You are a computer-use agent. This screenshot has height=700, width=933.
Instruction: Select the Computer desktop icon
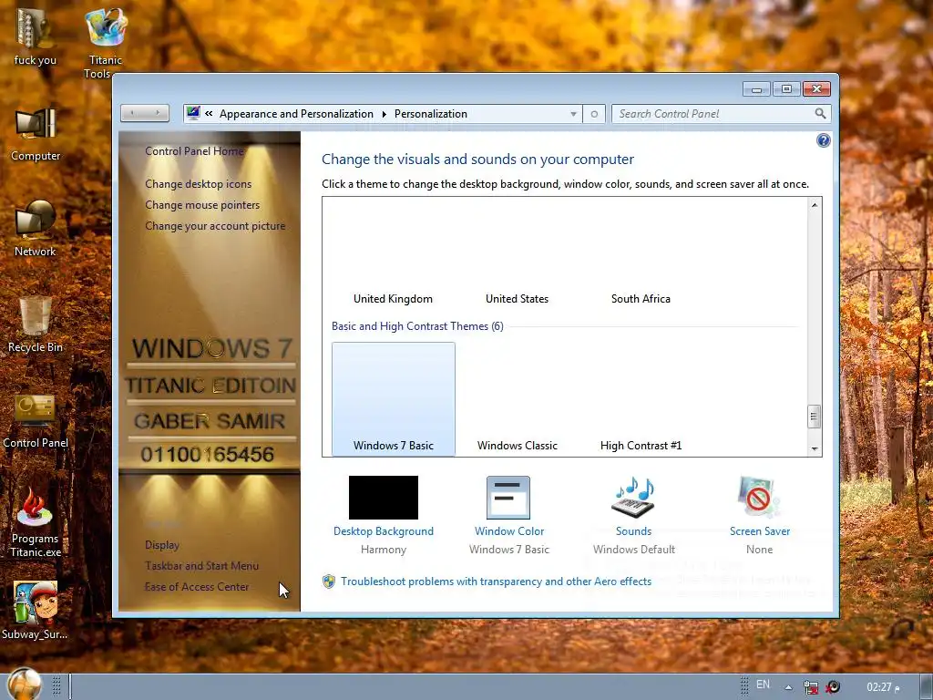tap(36, 135)
